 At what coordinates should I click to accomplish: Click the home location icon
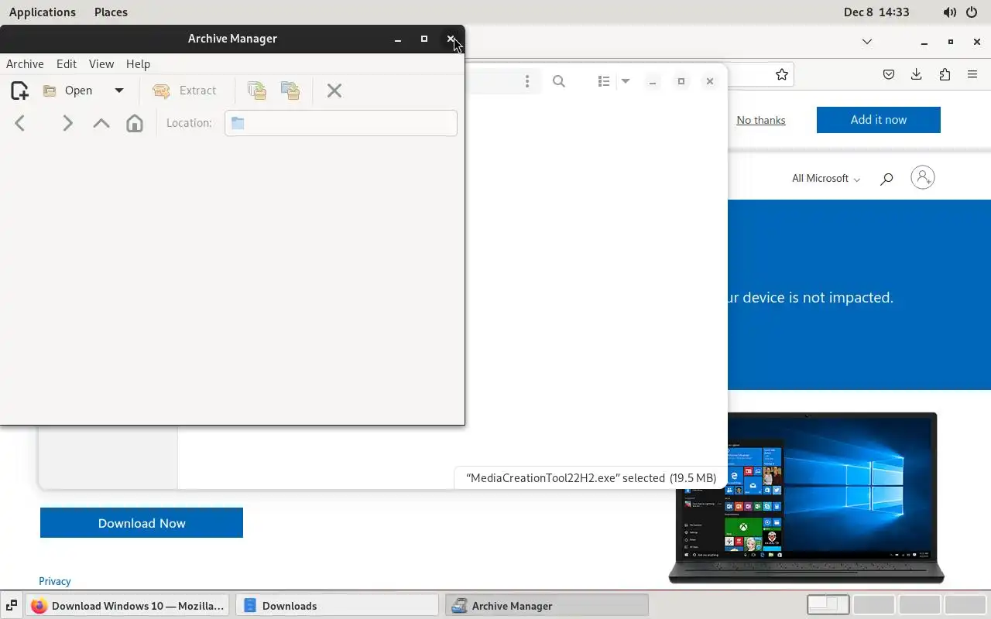click(x=135, y=123)
